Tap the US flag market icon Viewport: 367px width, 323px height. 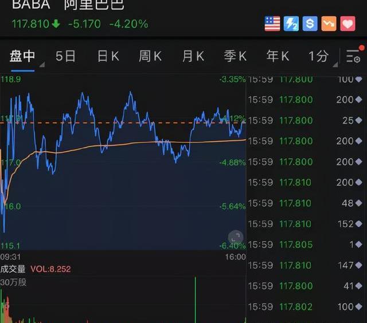[x=272, y=23]
